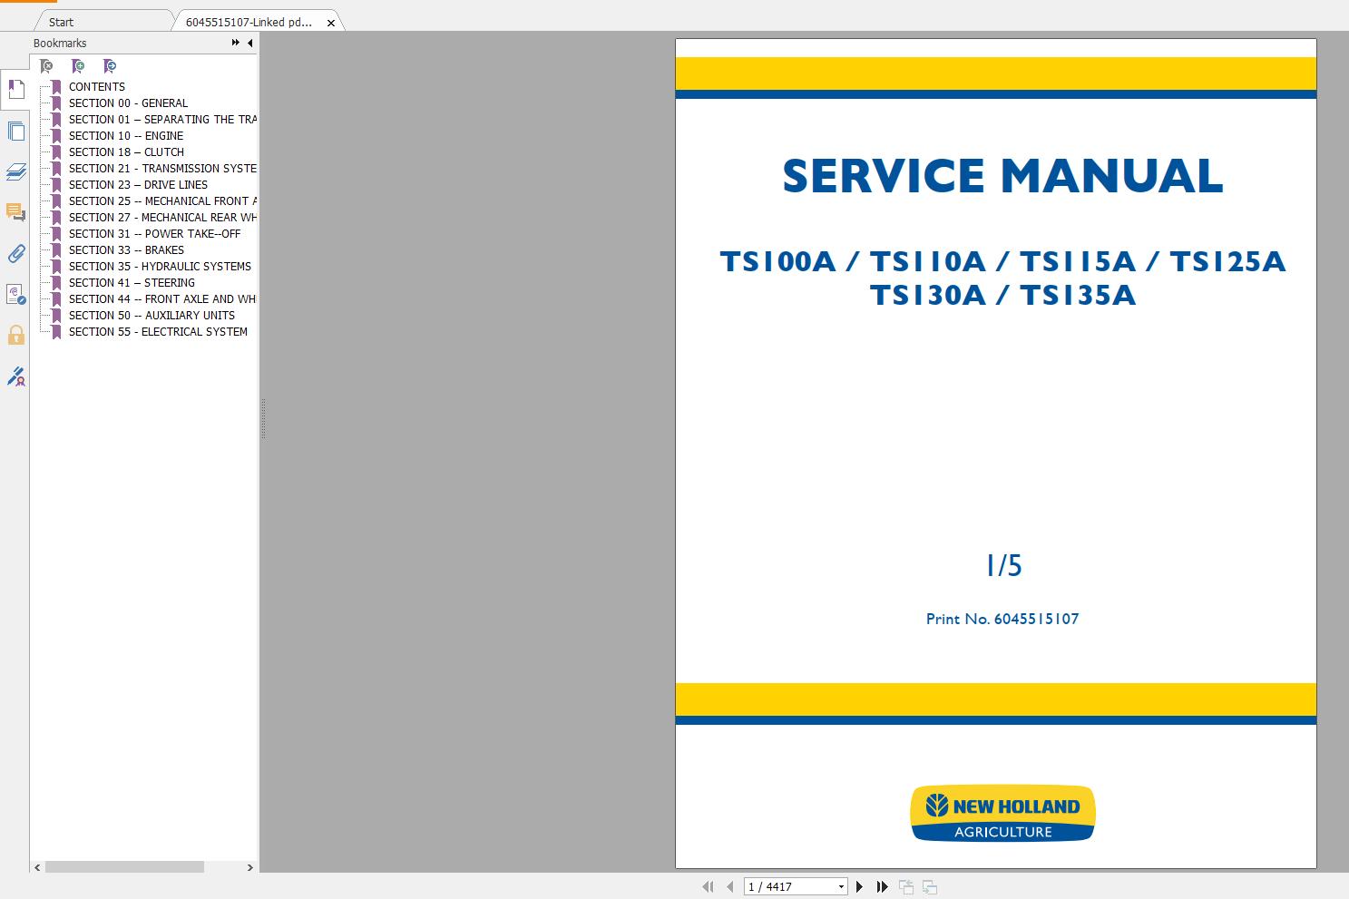This screenshot has height=899, width=1349.
Task: Open the pen and ribbon certificate panel
Action: click(15, 376)
